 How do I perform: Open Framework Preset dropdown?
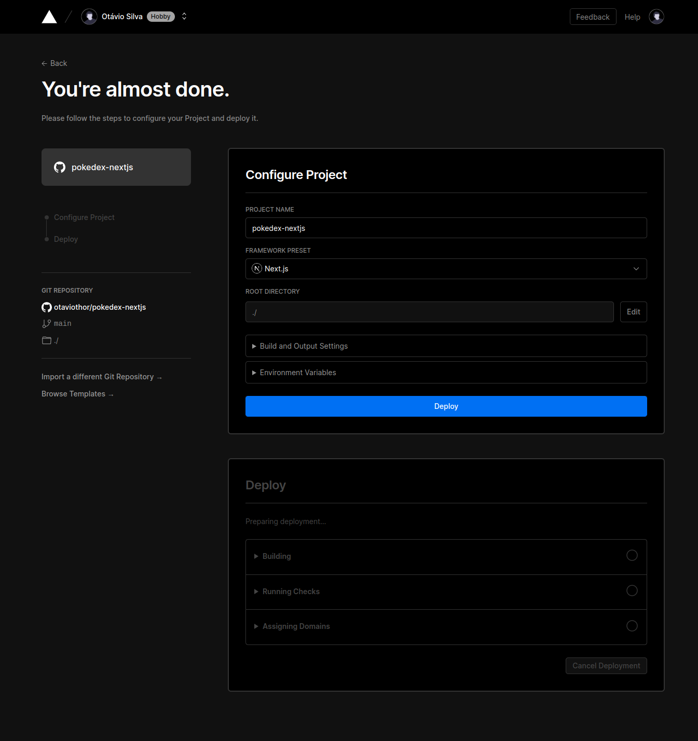click(x=446, y=269)
